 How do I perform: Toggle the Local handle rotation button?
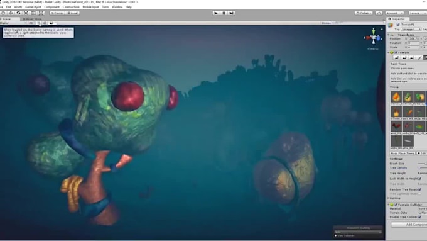coord(72,13)
